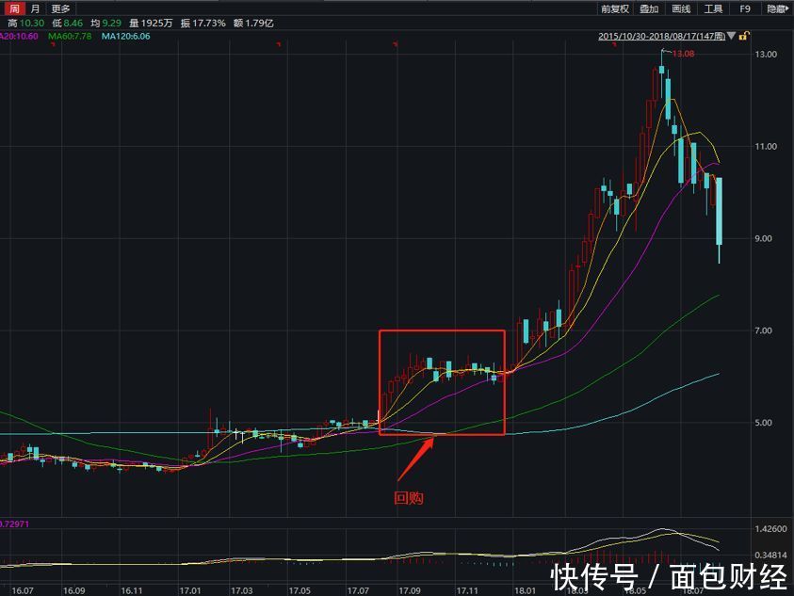The height and width of the screenshot is (596, 794).
Task: Click the unlocked padlock icon near the date range
Action: pos(742,35)
